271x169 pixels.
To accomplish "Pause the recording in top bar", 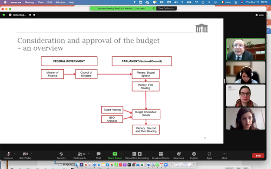I will [30, 15].
